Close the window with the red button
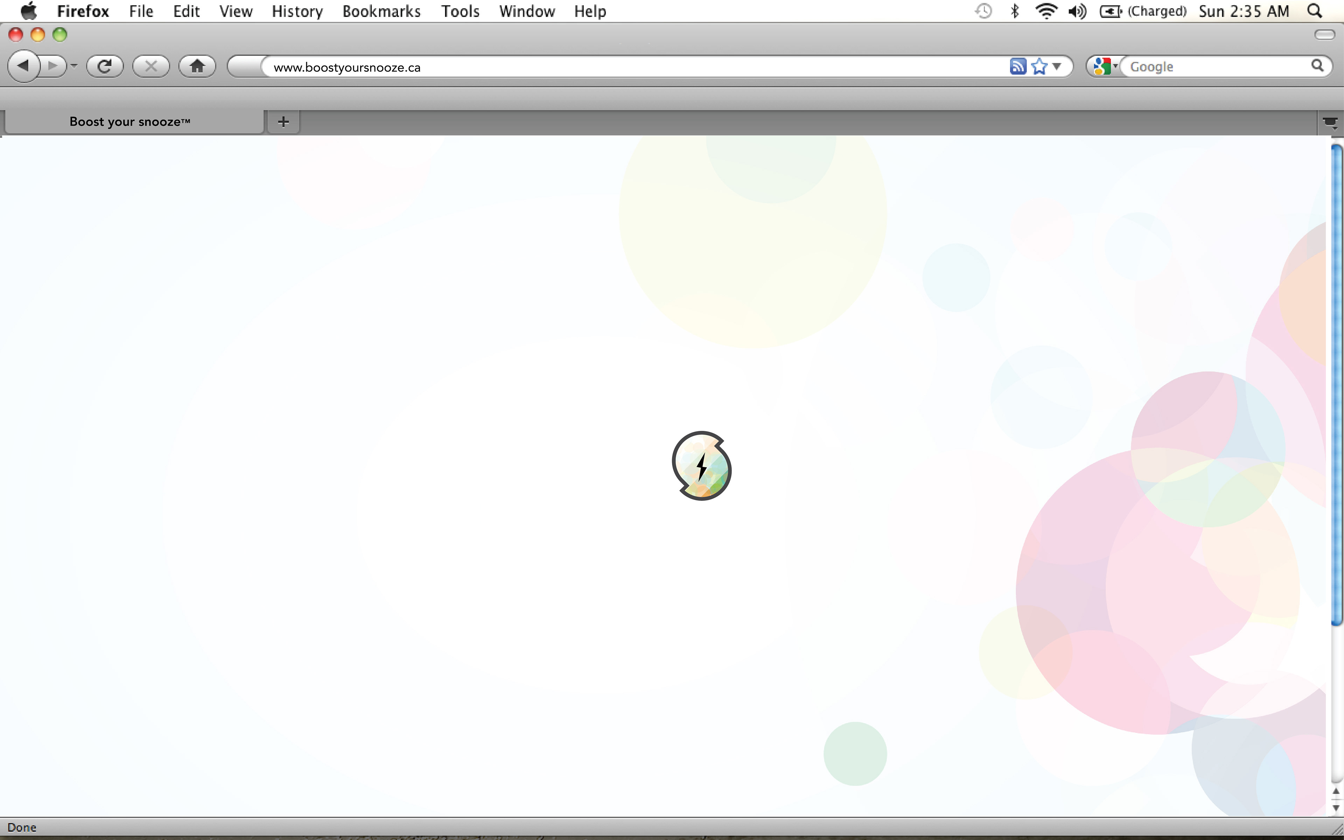Image resolution: width=1344 pixels, height=840 pixels. point(15,35)
